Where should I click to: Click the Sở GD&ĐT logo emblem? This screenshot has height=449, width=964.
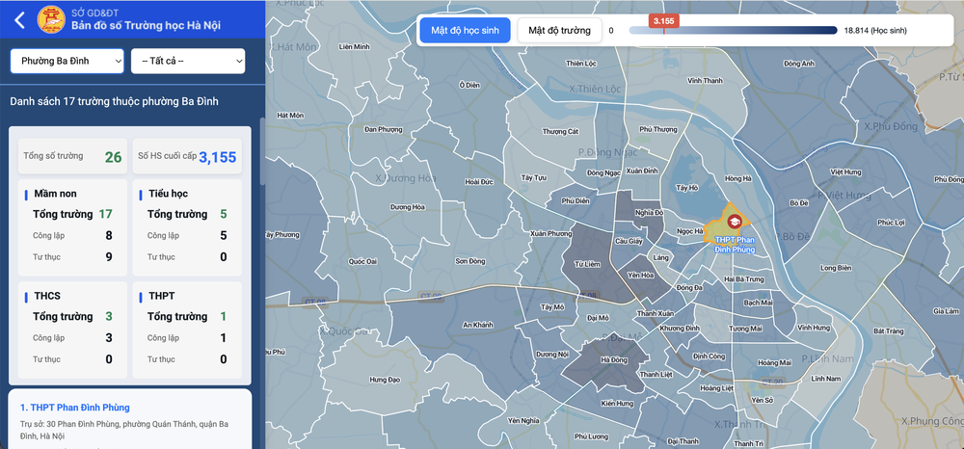coord(52,19)
